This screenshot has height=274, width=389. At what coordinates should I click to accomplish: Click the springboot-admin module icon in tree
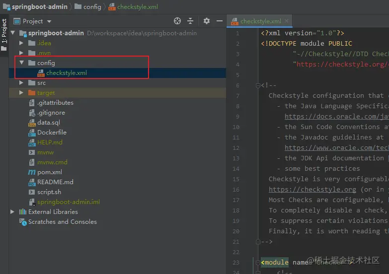coord(23,33)
